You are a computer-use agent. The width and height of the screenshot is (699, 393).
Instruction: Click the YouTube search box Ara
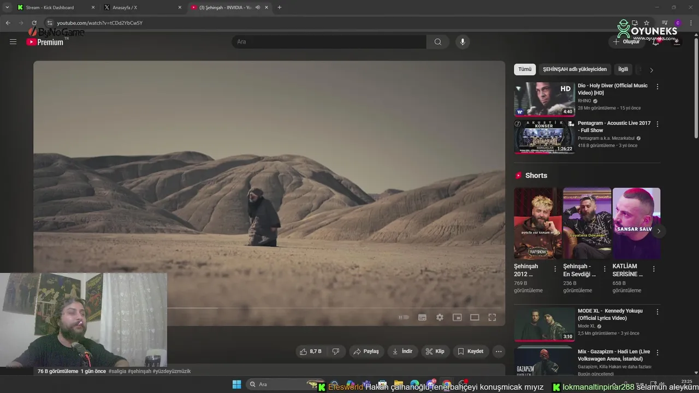(329, 42)
